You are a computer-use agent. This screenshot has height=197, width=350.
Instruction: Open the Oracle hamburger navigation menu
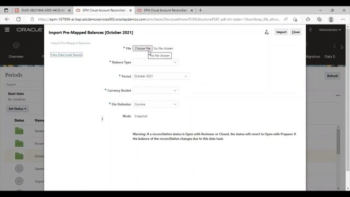click(7, 30)
